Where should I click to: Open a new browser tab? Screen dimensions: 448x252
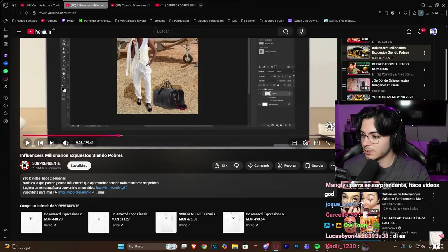click(201, 5)
